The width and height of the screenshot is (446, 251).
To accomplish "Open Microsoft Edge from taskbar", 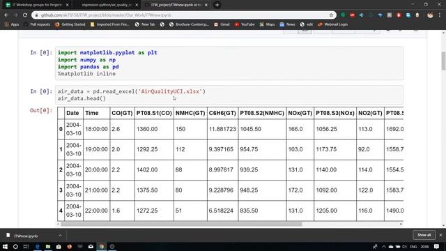I will 37,246.
